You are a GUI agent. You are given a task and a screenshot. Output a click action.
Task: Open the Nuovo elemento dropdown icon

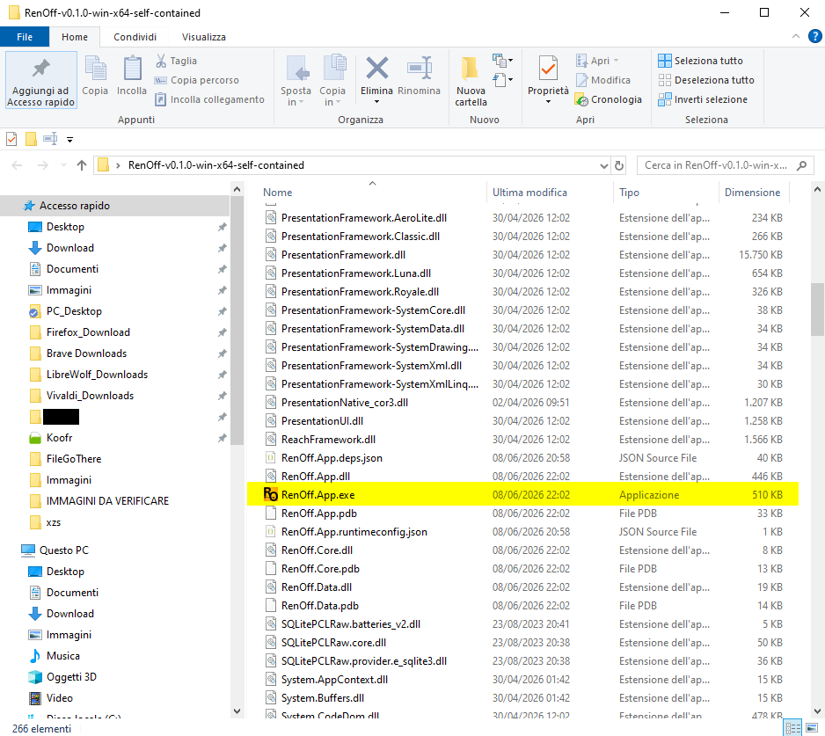(x=502, y=61)
